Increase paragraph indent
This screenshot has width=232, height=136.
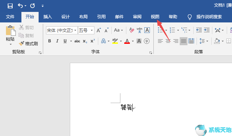pyautogui.click(x=206, y=30)
